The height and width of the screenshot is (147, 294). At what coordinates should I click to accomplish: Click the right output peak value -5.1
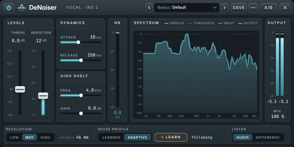point(283,102)
